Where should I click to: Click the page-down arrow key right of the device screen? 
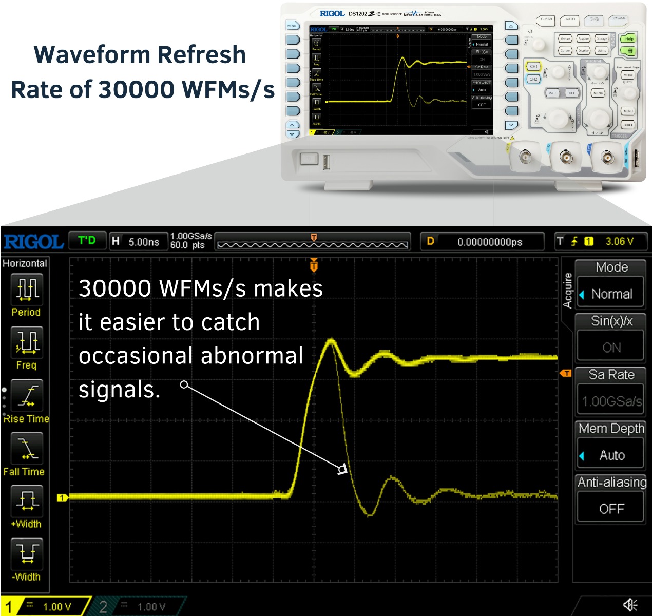(511, 125)
